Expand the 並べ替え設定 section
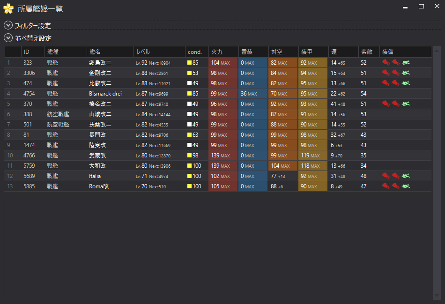 pyautogui.click(x=8, y=38)
